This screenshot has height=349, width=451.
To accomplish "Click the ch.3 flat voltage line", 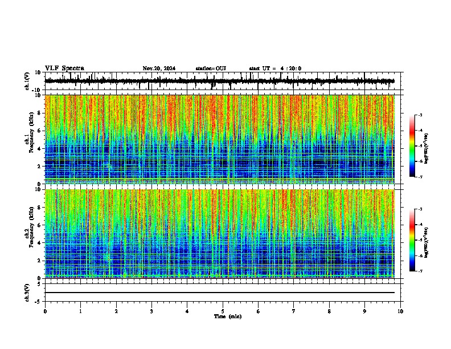I will pos(219,293).
